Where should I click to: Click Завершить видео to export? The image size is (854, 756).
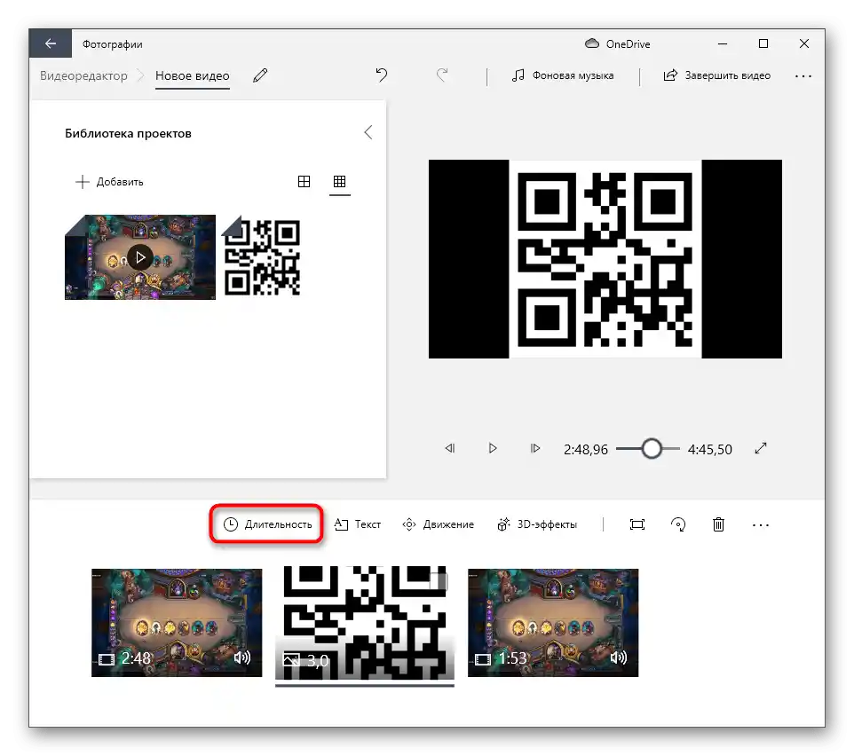[x=716, y=75]
